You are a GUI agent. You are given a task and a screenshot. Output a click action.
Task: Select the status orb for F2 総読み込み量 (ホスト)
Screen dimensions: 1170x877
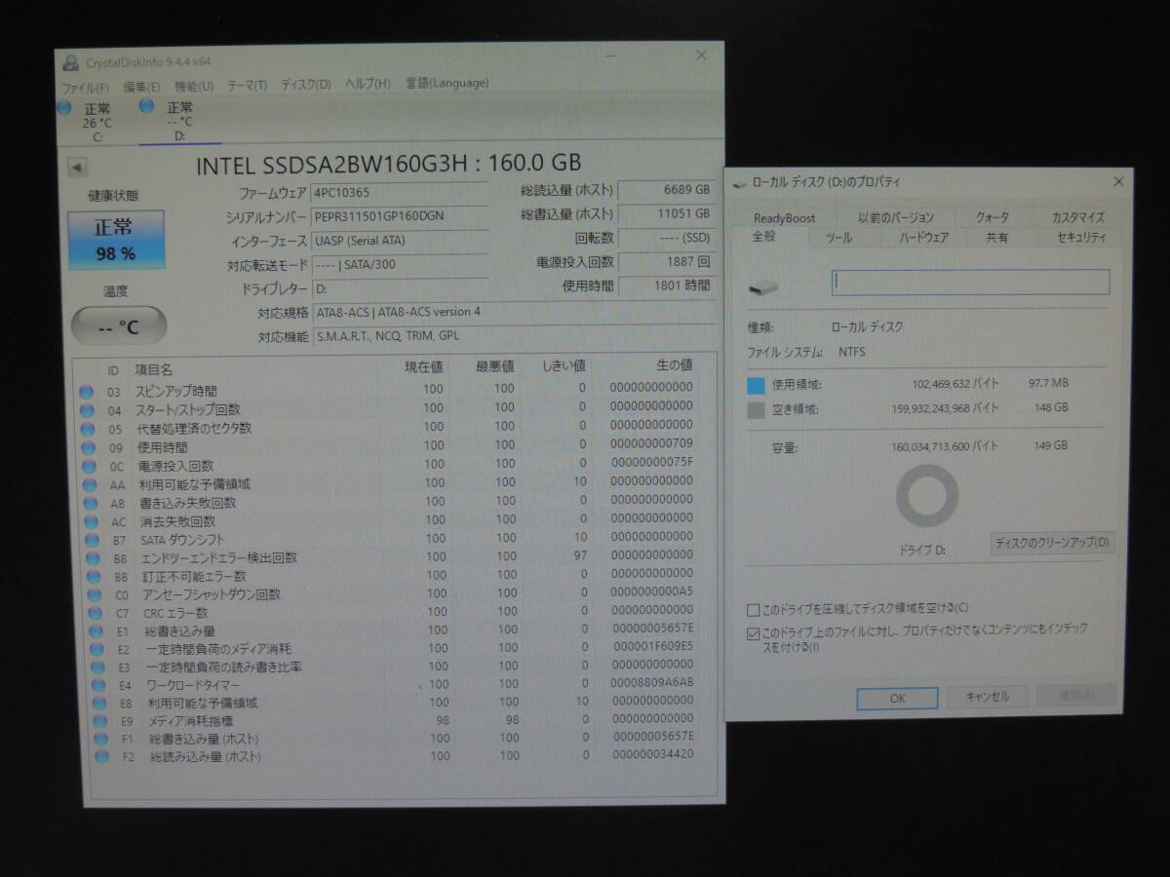coord(102,756)
